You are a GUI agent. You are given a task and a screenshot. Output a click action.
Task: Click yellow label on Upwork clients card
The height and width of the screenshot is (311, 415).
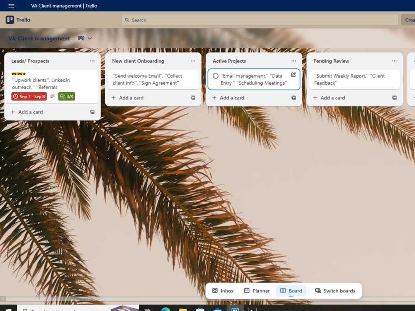(19, 74)
